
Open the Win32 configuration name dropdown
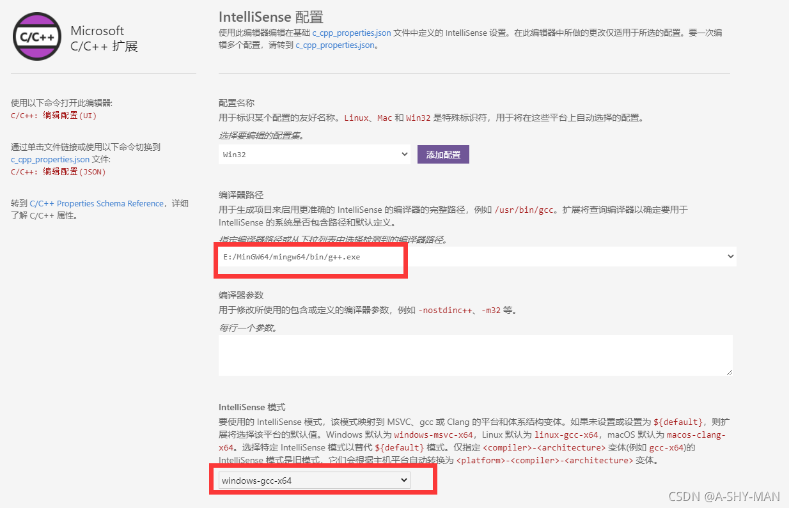pos(314,154)
